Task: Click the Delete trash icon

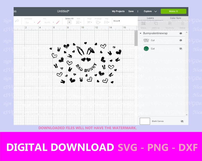Action: tap(182, 23)
